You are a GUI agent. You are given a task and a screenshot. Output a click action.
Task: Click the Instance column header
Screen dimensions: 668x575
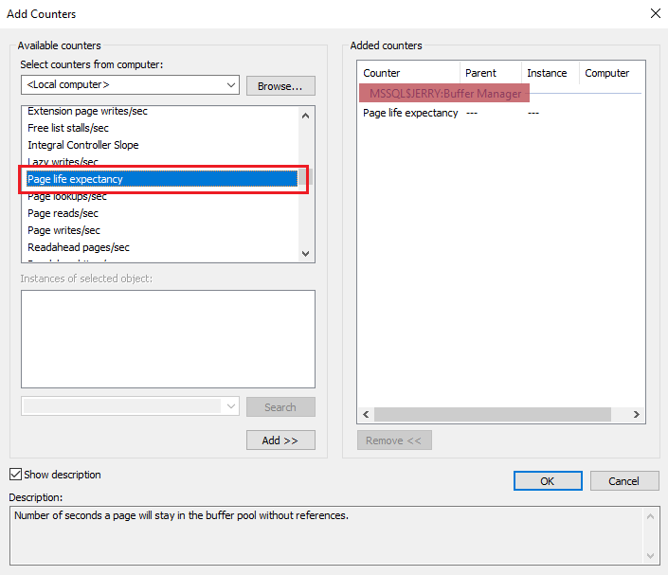pyautogui.click(x=547, y=73)
